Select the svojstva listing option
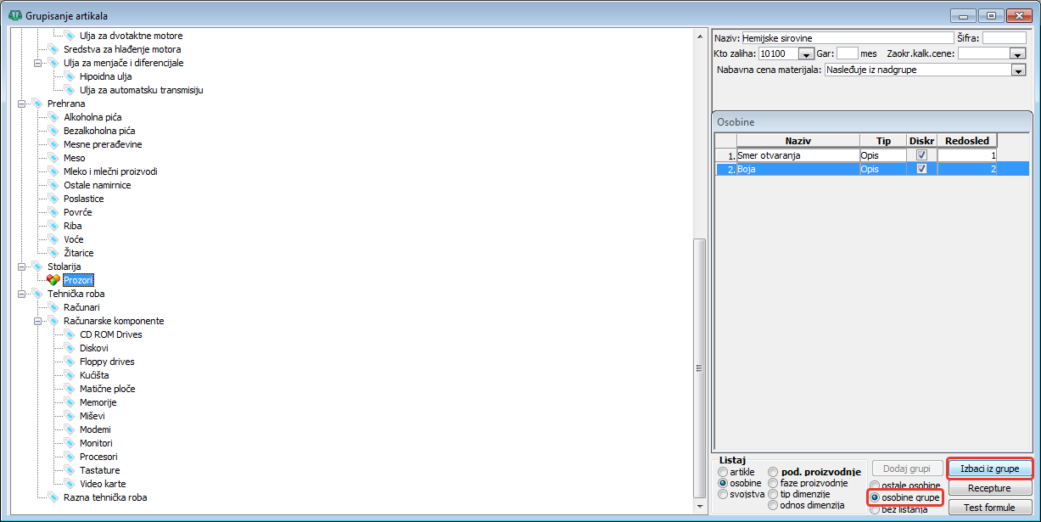The width and height of the screenshot is (1041, 522). (723, 494)
